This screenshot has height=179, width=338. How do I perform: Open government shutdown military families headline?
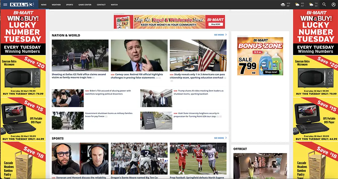(109, 115)
